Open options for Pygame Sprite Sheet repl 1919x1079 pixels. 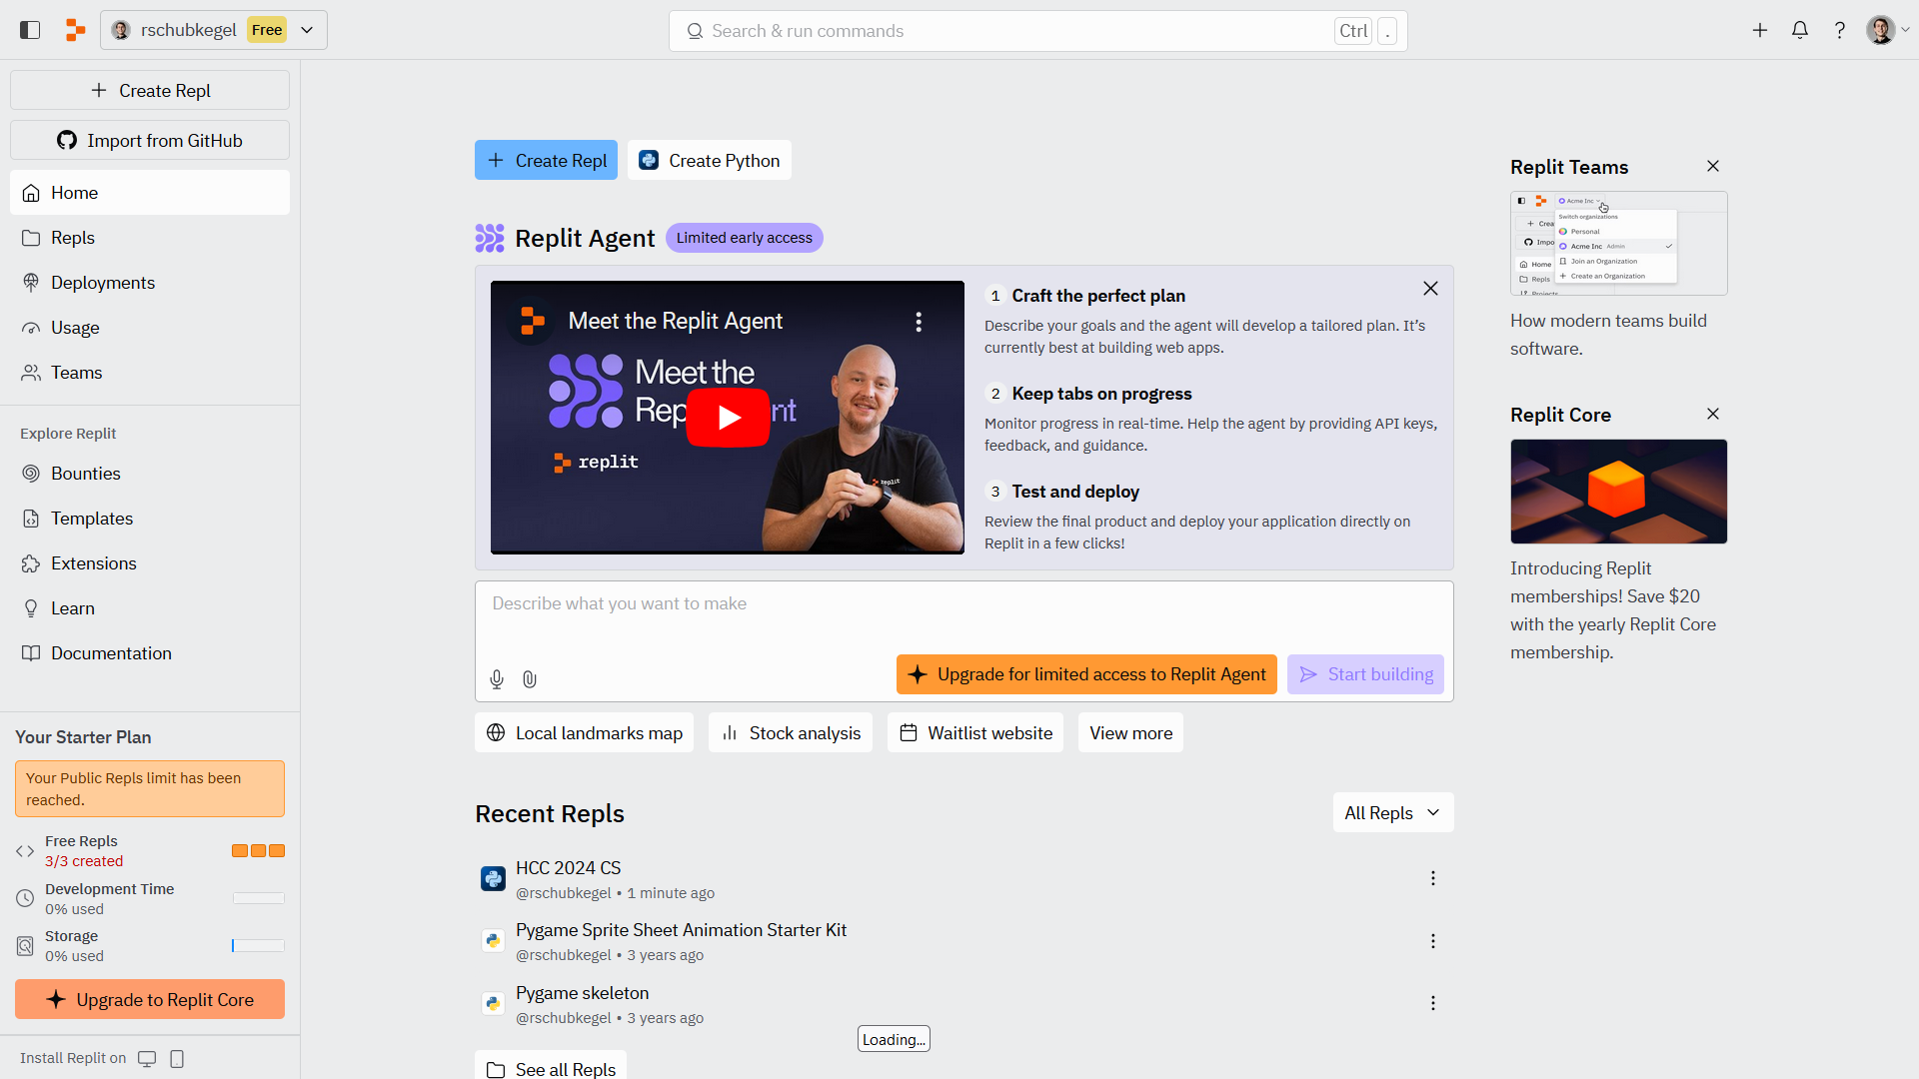(1433, 941)
